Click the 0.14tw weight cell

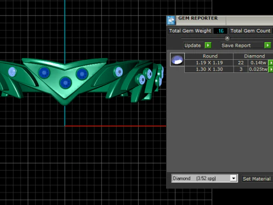(258, 63)
